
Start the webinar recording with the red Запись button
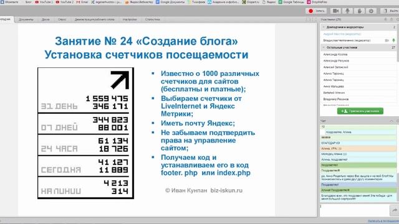click(x=316, y=11)
